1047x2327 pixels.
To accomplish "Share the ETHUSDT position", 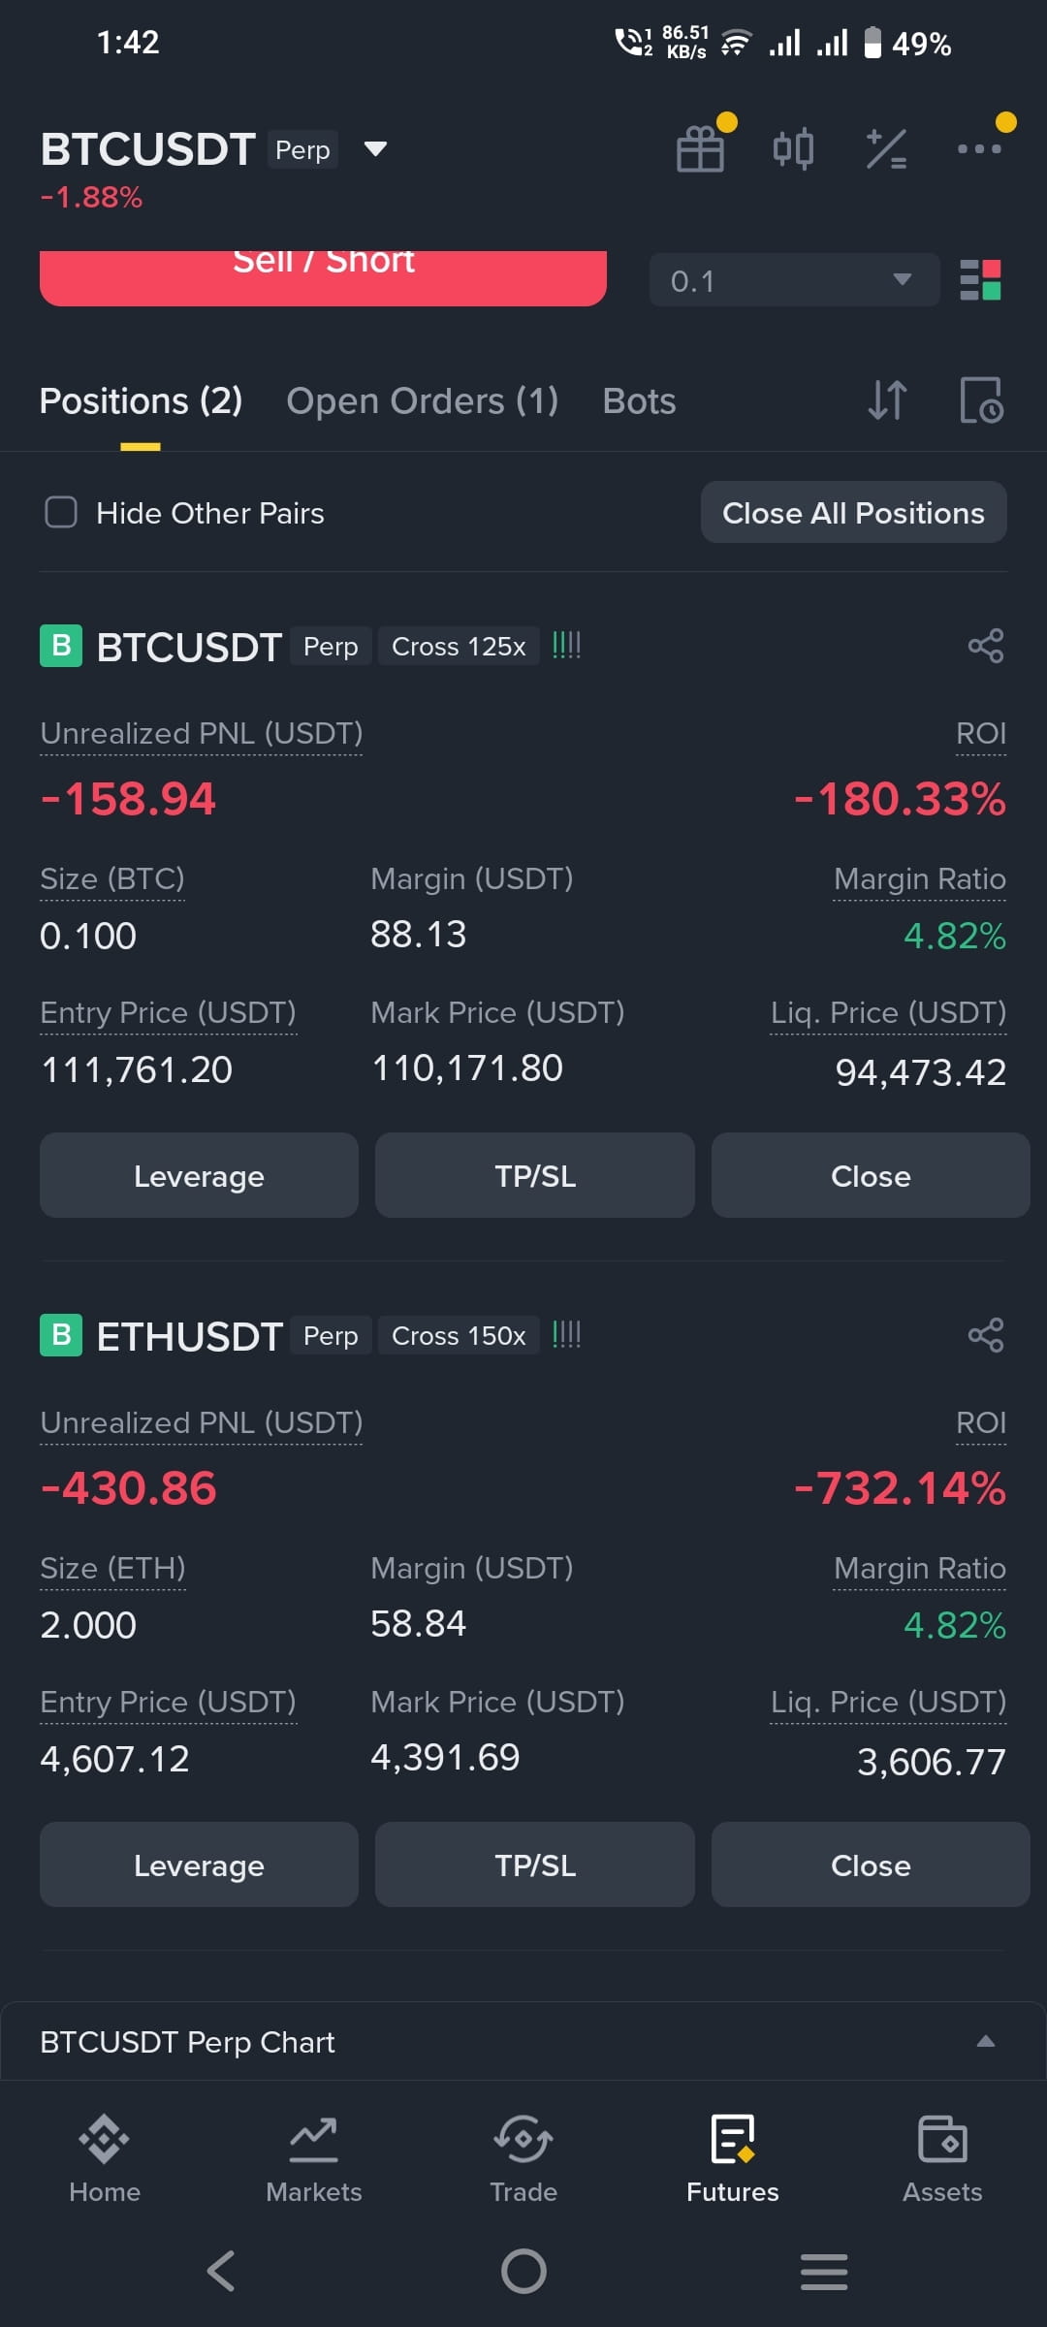I will pyautogui.click(x=986, y=1335).
